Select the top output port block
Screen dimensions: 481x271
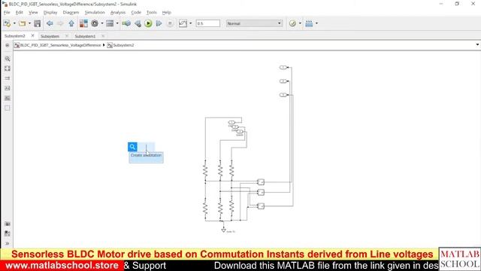pyautogui.click(x=283, y=67)
